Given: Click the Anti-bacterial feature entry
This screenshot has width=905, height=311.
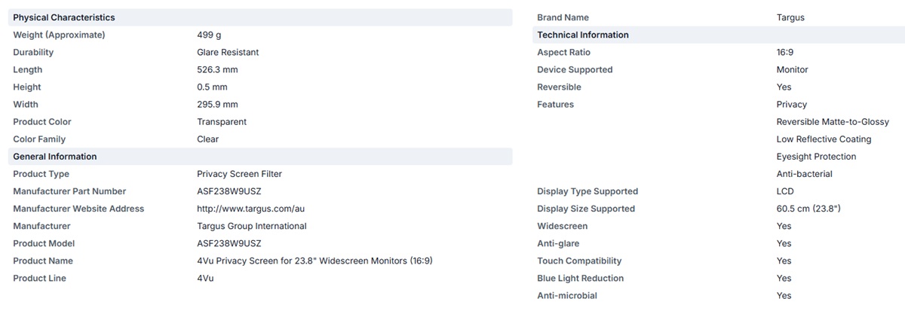Looking at the screenshot, I should tap(805, 174).
